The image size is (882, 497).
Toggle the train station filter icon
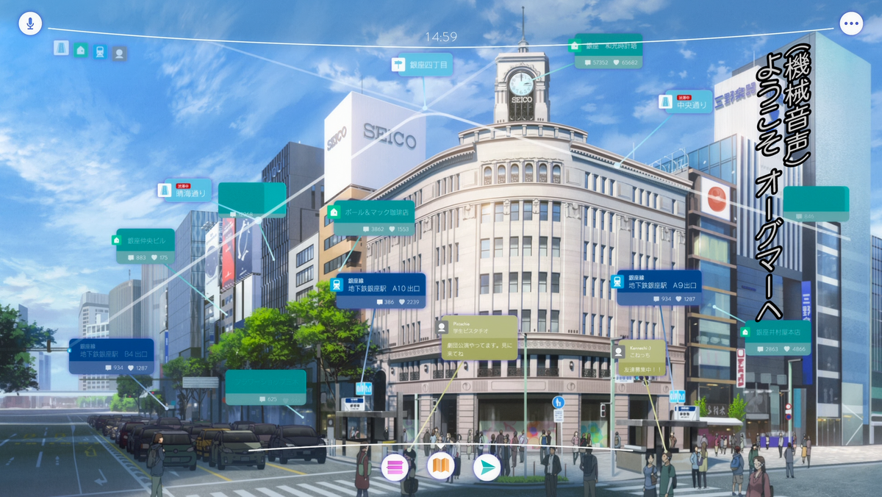tap(100, 51)
